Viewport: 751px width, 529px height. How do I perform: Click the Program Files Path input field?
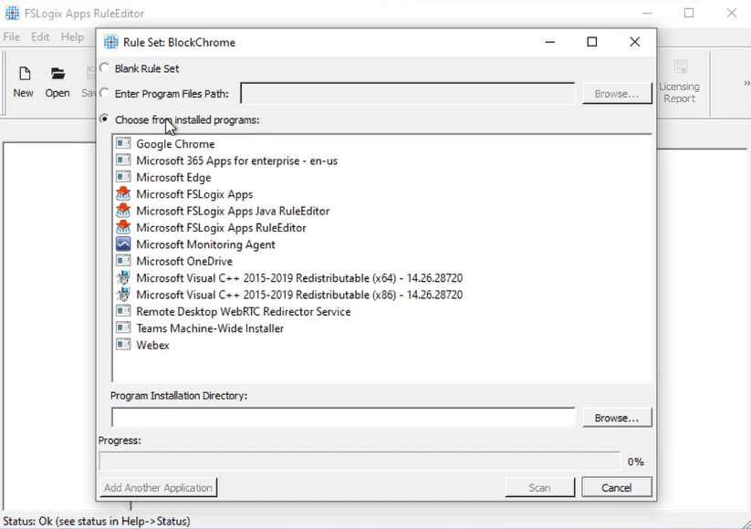point(408,93)
